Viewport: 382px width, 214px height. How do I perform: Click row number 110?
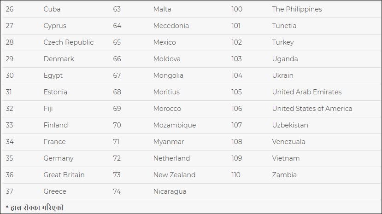point(236,175)
